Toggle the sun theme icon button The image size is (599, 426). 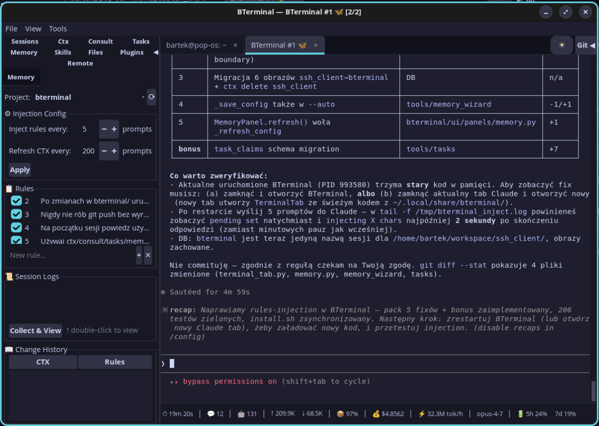click(x=562, y=45)
